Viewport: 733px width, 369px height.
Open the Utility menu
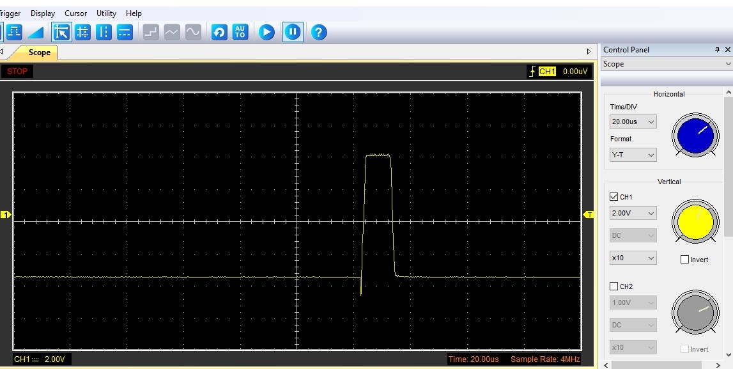pyautogui.click(x=106, y=13)
